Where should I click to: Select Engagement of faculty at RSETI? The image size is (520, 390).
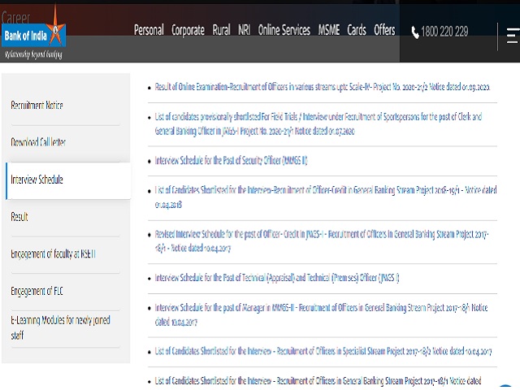pyautogui.click(x=53, y=254)
